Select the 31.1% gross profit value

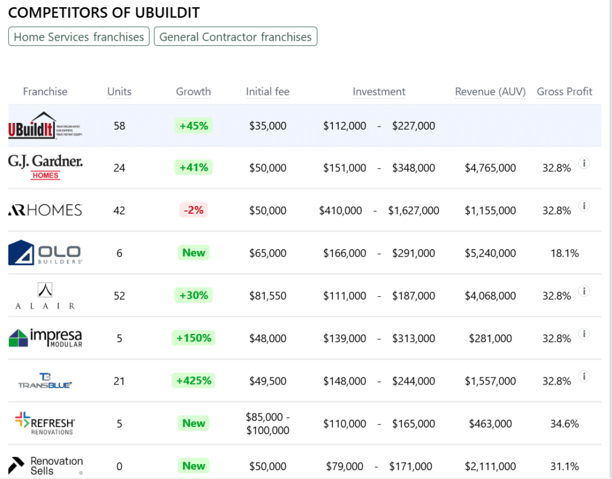point(564,466)
